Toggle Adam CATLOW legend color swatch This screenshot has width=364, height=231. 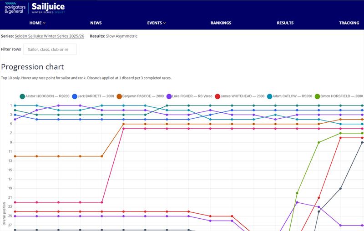point(269,96)
